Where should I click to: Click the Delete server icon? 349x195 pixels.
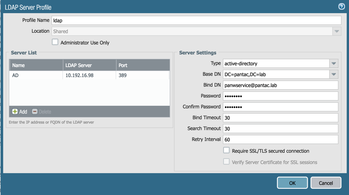tap(35, 111)
